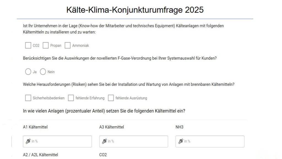Image resolution: width=282 pixels, height=159 pixels.
Task: Mark the fehlende Ausrüstung checkbox
Action: point(111,98)
